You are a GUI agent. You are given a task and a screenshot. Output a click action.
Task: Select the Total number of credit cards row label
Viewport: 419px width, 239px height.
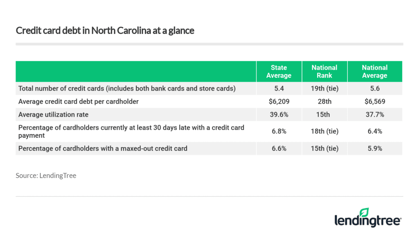(x=127, y=89)
